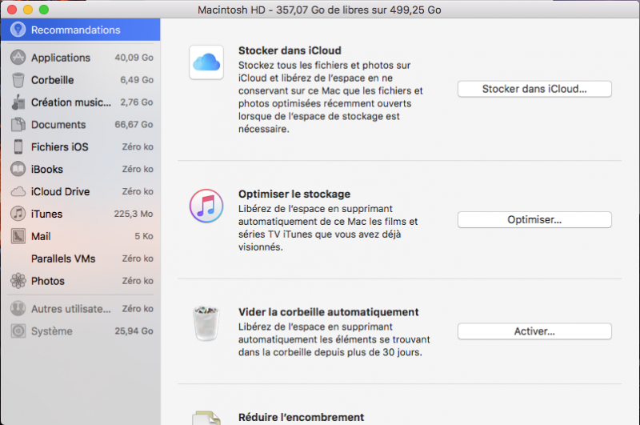Viewport: 640px width, 425px height.
Task: Click the Corbeille trash icon in sidebar
Action: click(18, 80)
